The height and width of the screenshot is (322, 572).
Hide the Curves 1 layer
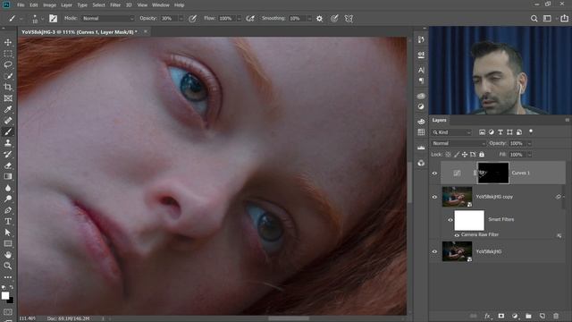[x=434, y=173]
